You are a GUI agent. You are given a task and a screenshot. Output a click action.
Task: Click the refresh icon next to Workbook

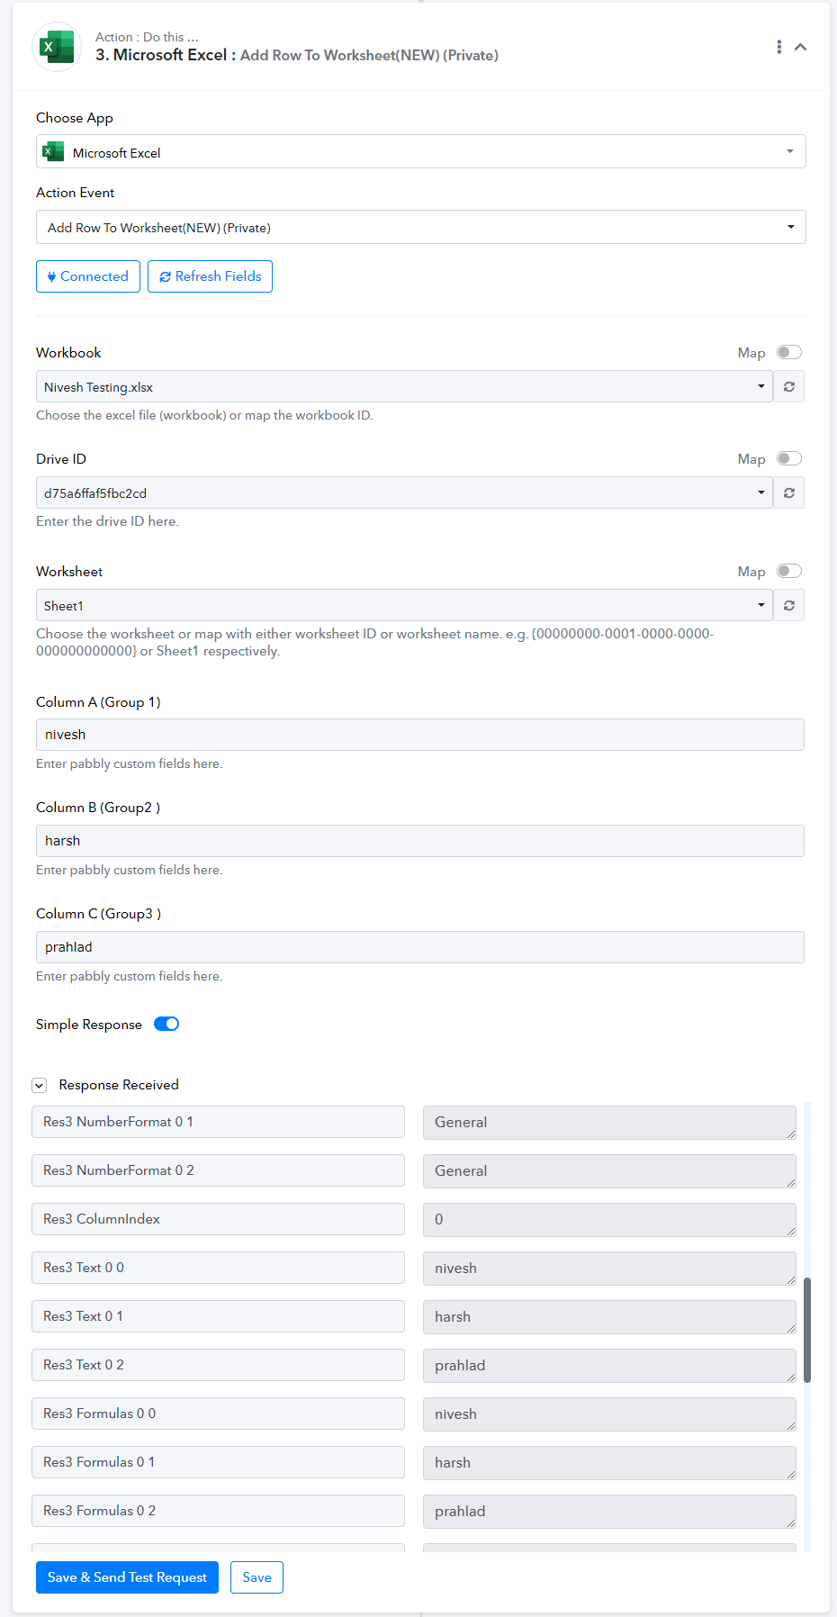coord(789,387)
